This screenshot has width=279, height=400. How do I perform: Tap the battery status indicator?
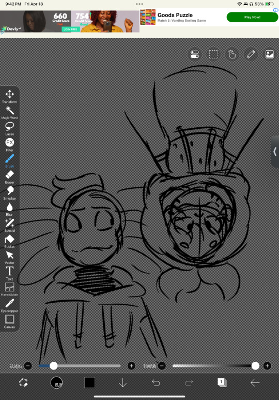269,4
